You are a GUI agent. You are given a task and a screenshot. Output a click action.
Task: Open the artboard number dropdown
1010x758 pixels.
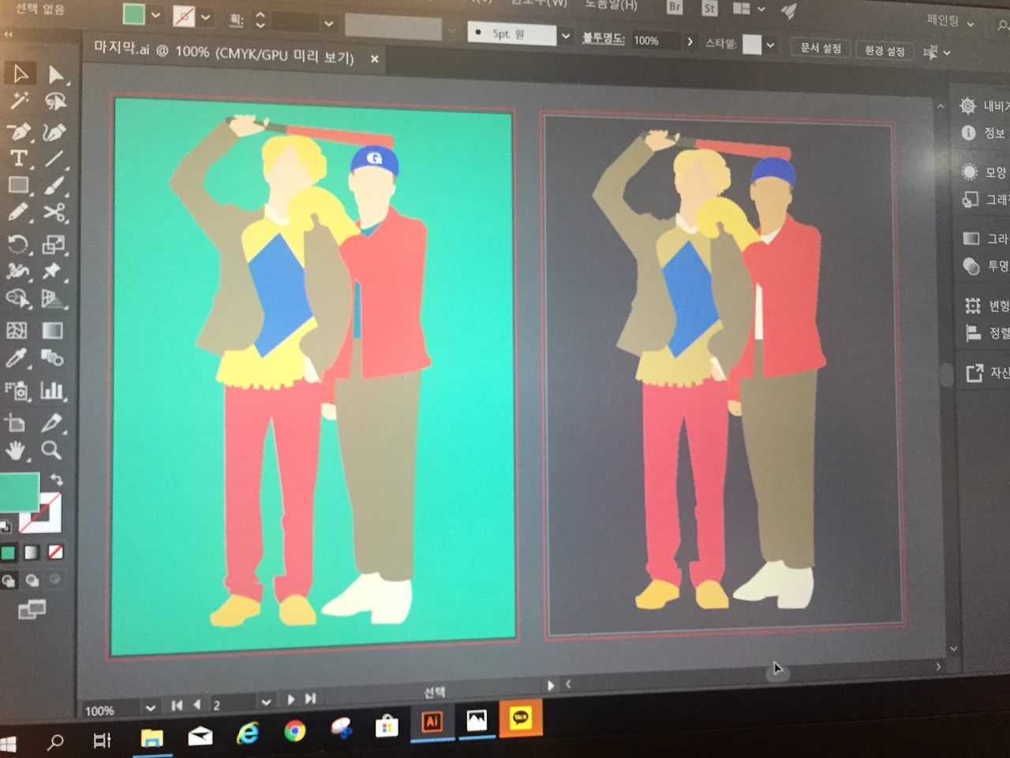[x=266, y=701]
